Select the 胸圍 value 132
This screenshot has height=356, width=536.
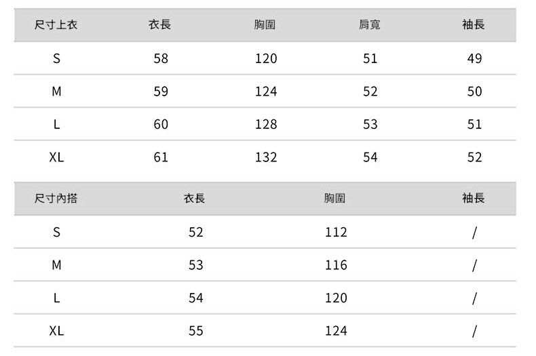[x=266, y=157]
